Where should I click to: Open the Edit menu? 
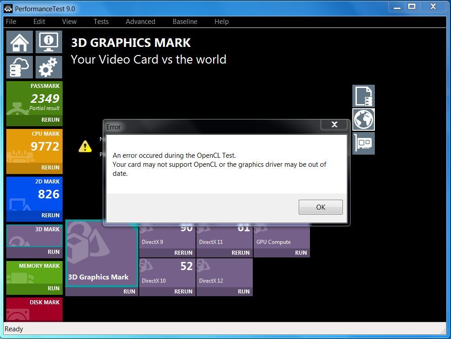coord(39,22)
